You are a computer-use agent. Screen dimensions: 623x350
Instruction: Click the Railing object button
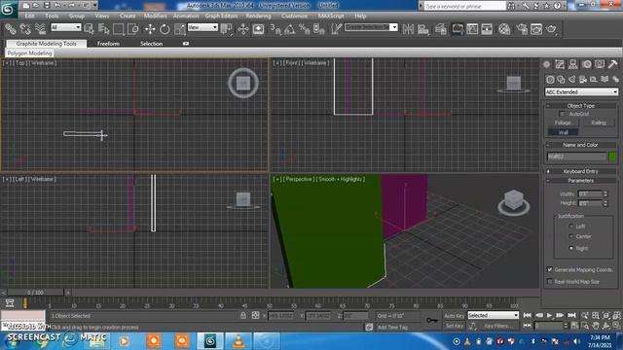pyautogui.click(x=599, y=122)
